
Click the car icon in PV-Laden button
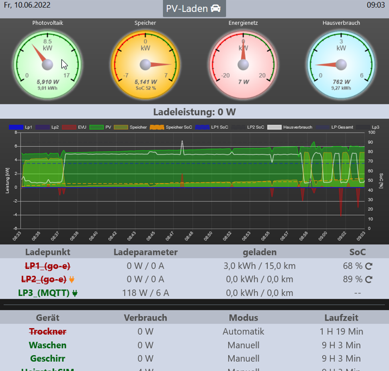(x=216, y=9)
